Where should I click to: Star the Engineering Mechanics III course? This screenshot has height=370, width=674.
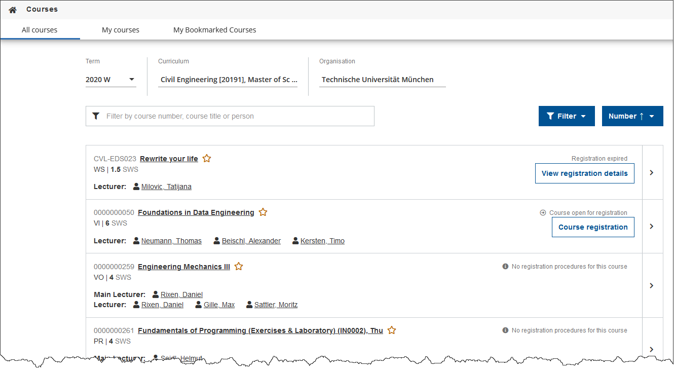[239, 267]
